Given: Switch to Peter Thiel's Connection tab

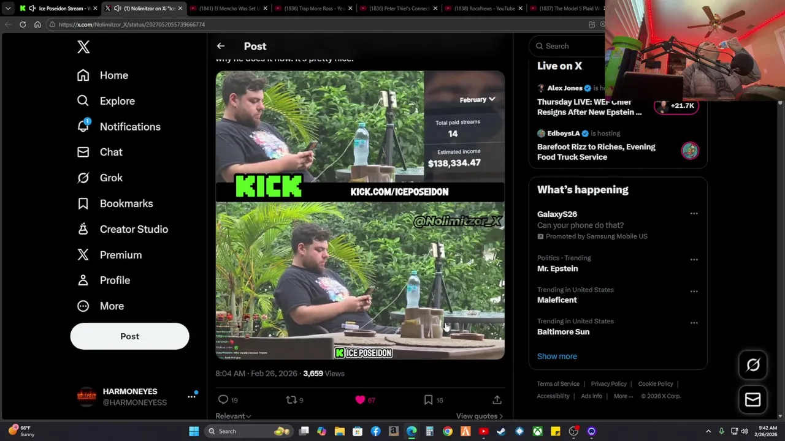Looking at the screenshot, I should pyautogui.click(x=398, y=9).
